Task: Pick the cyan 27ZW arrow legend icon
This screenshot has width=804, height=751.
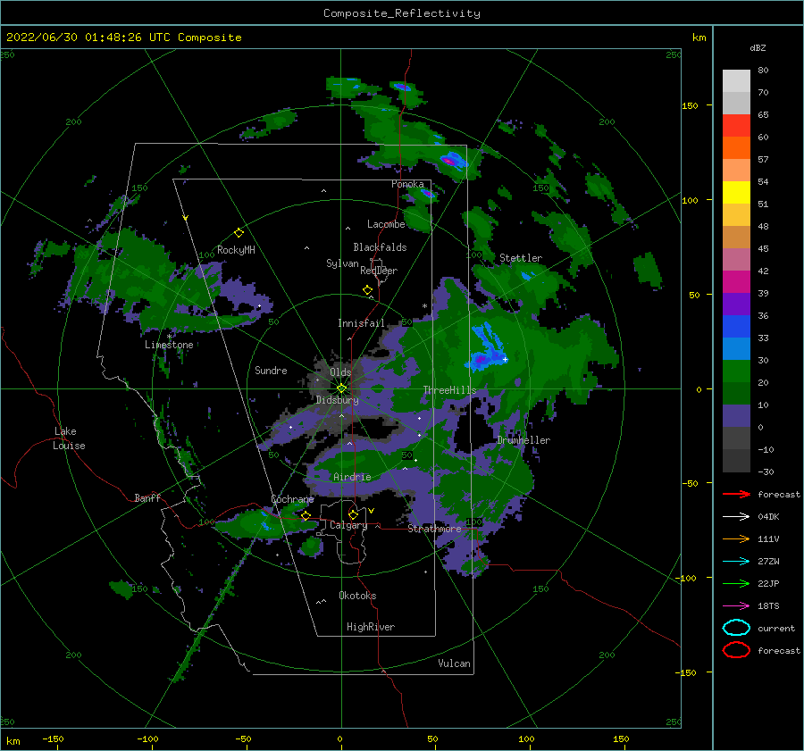Action: tap(736, 562)
